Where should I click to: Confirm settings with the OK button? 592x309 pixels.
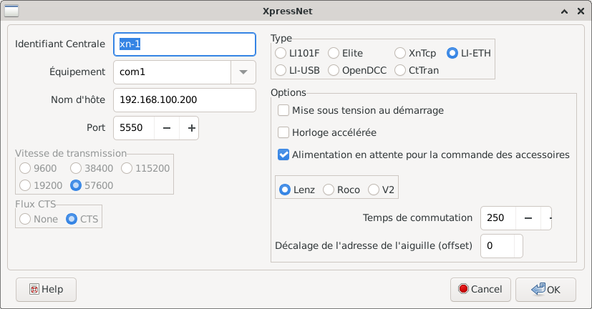(545, 289)
